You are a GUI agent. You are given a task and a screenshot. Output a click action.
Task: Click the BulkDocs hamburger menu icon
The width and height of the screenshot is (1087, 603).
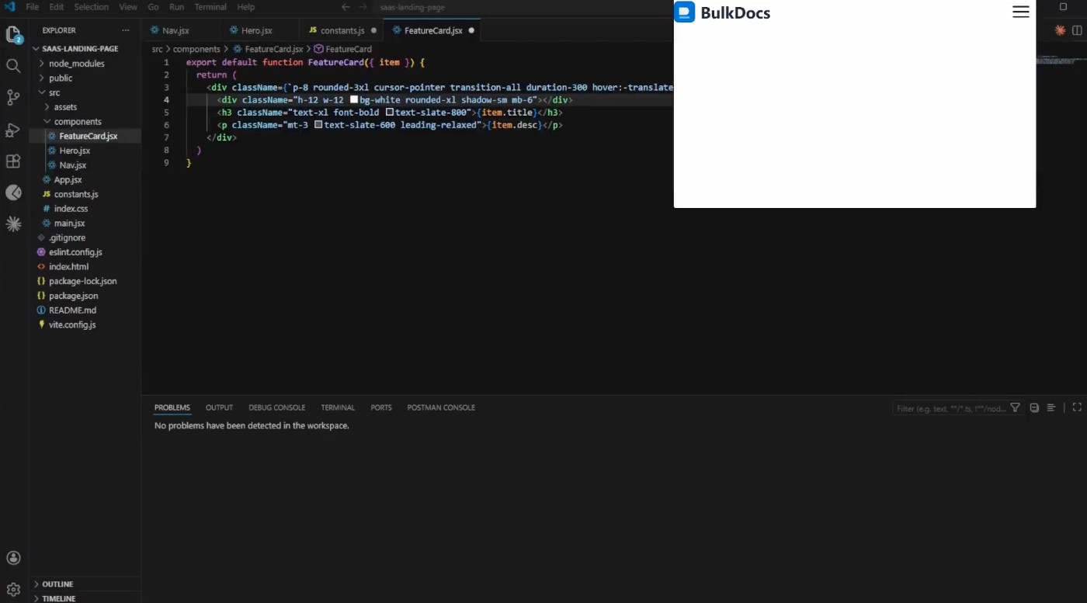(1021, 12)
